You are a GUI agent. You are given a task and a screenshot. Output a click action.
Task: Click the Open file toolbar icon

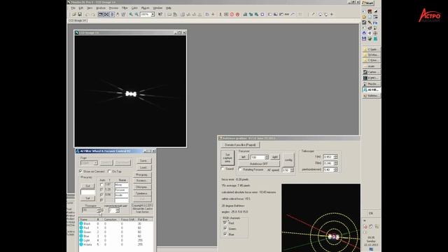pyautogui.click(x=74, y=14)
